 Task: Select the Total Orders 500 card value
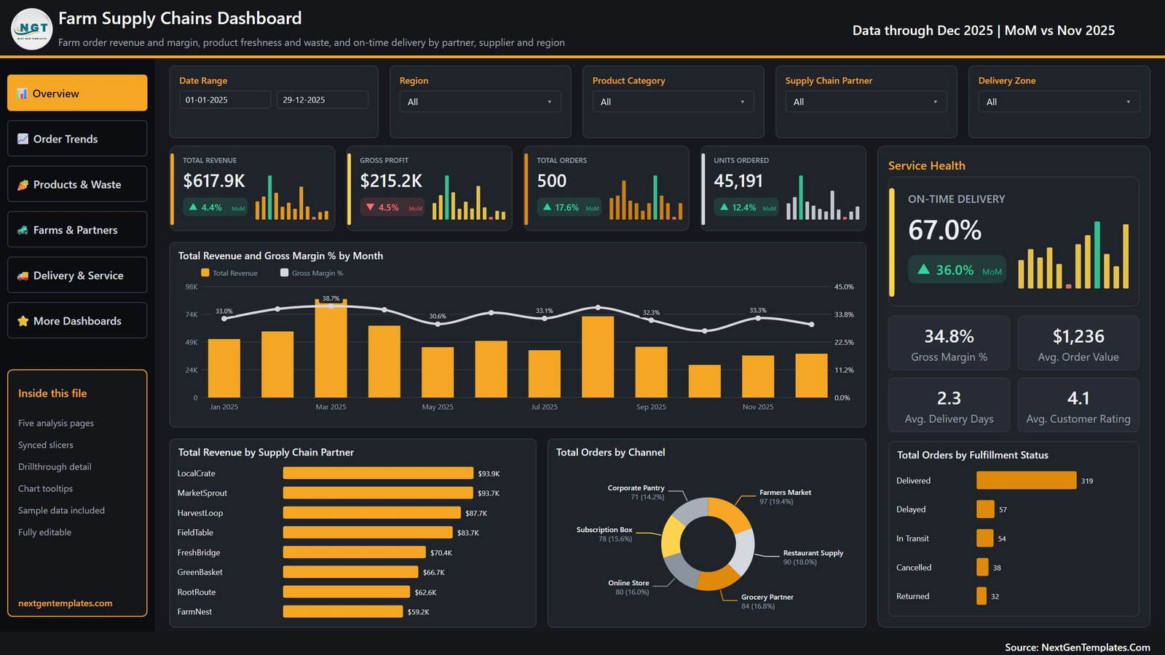pyautogui.click(x=552, y=181)
